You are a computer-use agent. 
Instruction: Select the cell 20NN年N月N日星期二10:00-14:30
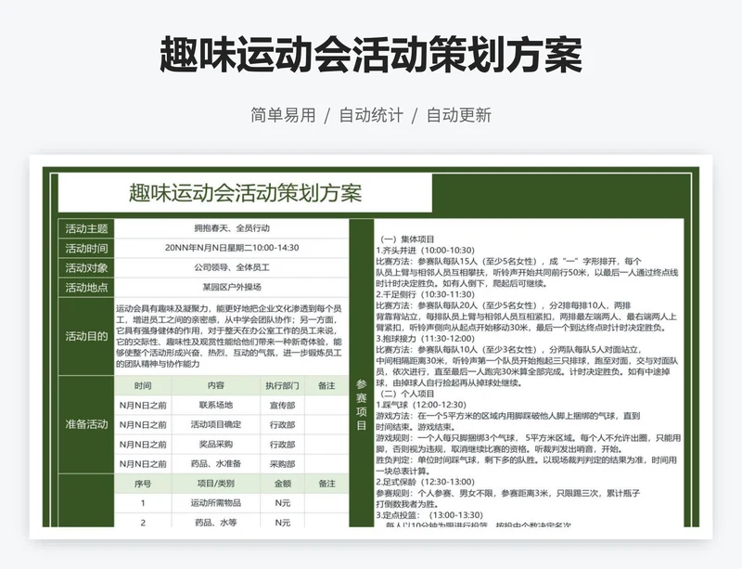231,248
